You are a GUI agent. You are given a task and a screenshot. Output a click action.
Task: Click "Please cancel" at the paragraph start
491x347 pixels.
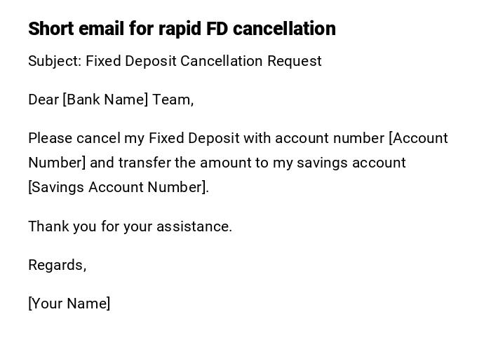click(x=74, y=138)
